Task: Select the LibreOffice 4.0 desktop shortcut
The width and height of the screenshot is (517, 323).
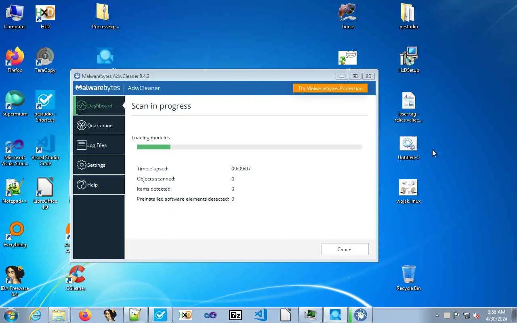Action: (x=45, y=193)
